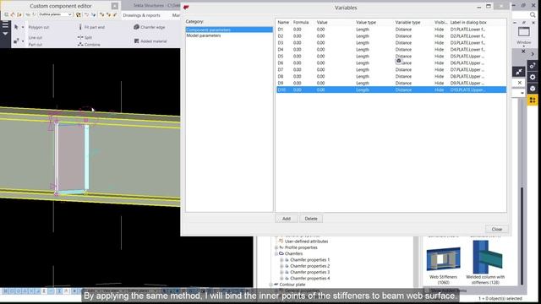This screenshot has height=304, width=541.
Task: Collapse the Contour plate node
Action: [271, 285]
